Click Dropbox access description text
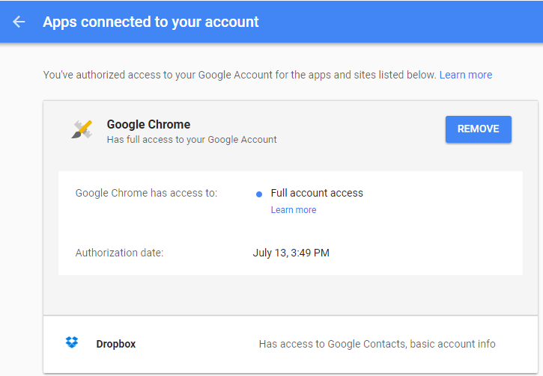The width and height of the screenshot is (543, 376). tap(377, 344)
